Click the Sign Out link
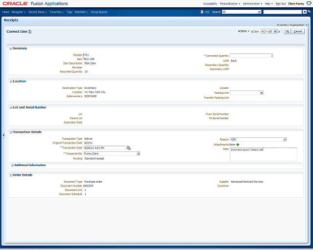313x250 pixels. coord(280,3)
